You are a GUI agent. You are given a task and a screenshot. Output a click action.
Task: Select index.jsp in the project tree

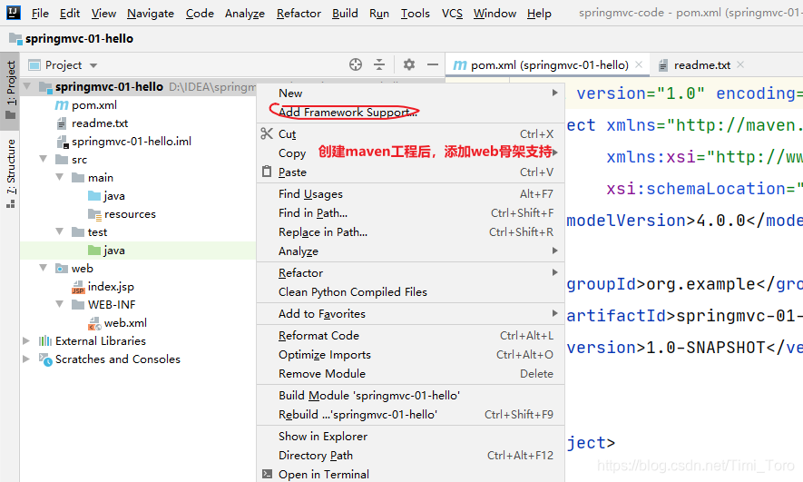pyautogui.click(x=111, y=287)
